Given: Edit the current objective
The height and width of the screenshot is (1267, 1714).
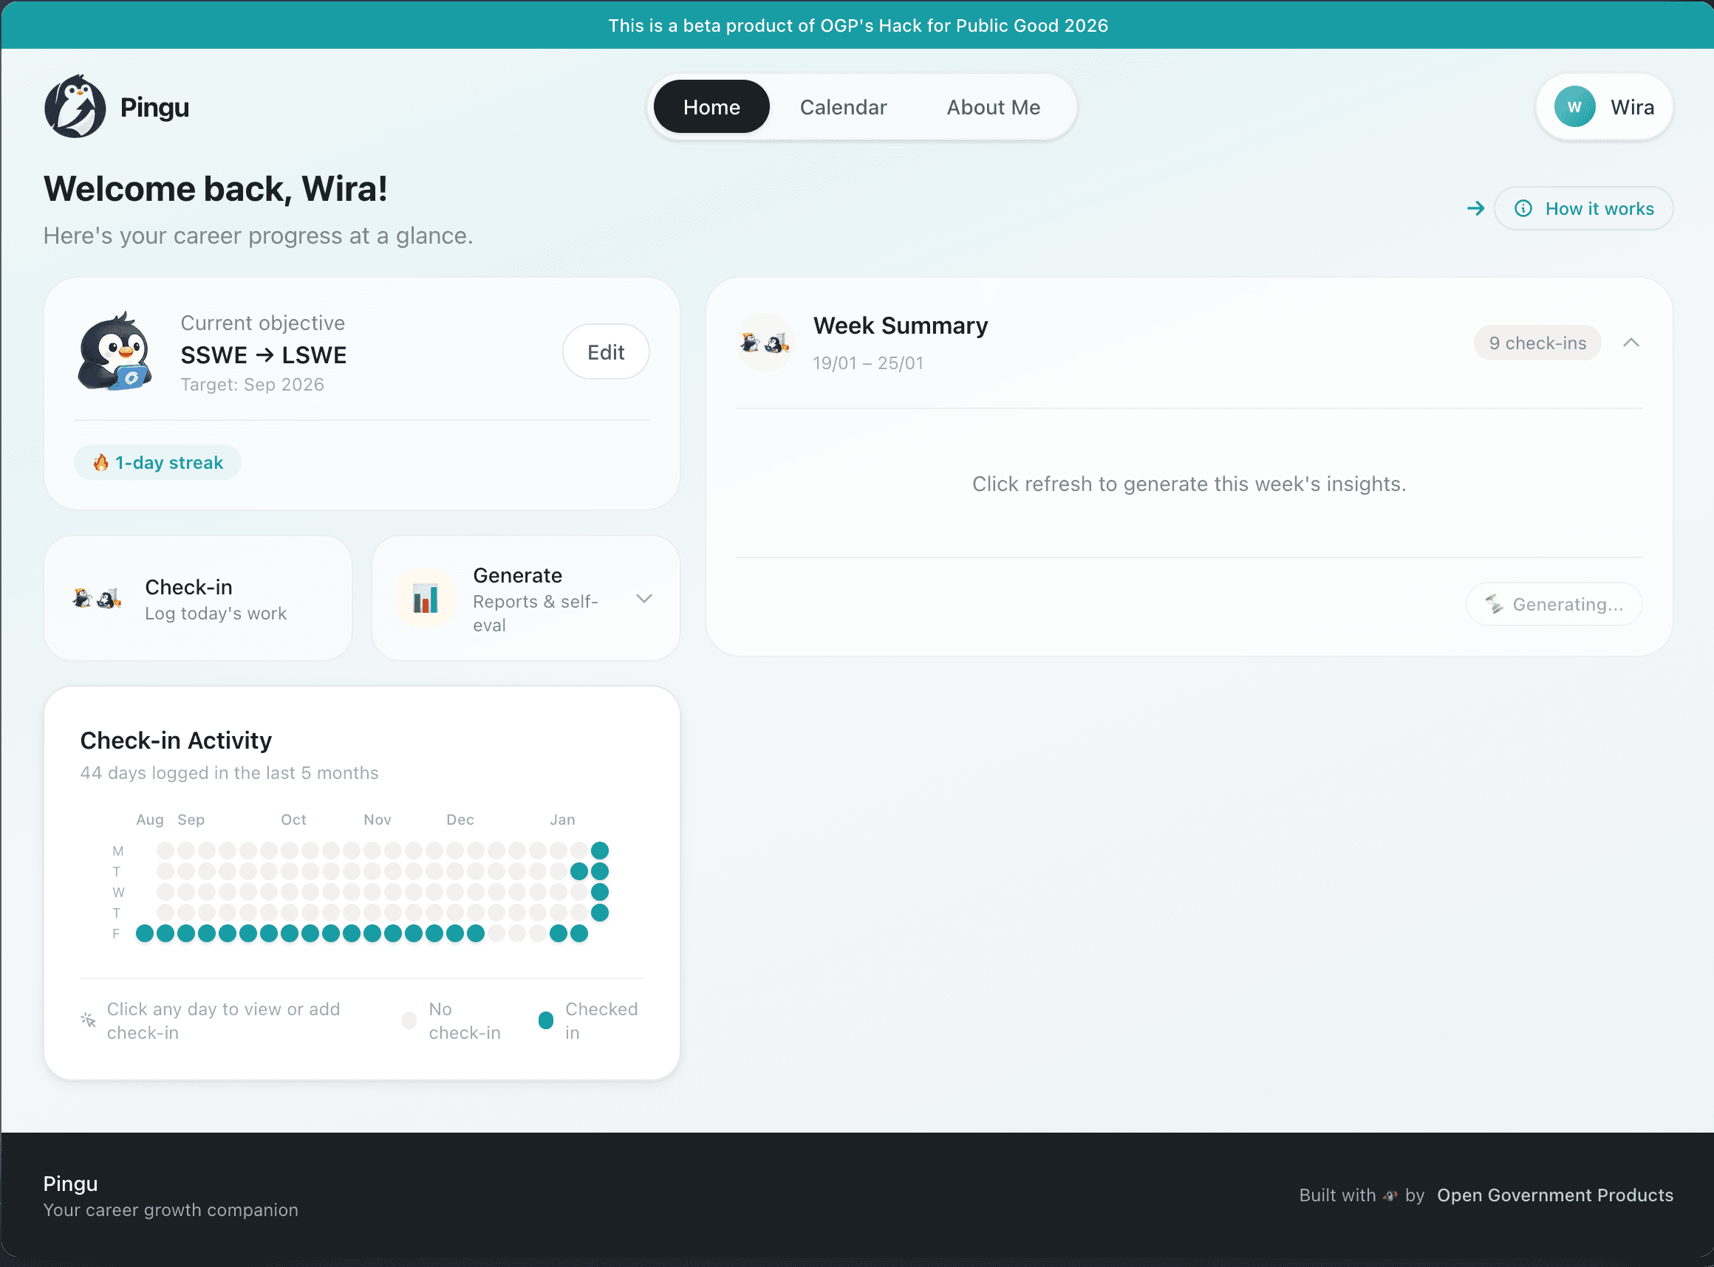Looking at the screenshot, I should click(605, 351).
